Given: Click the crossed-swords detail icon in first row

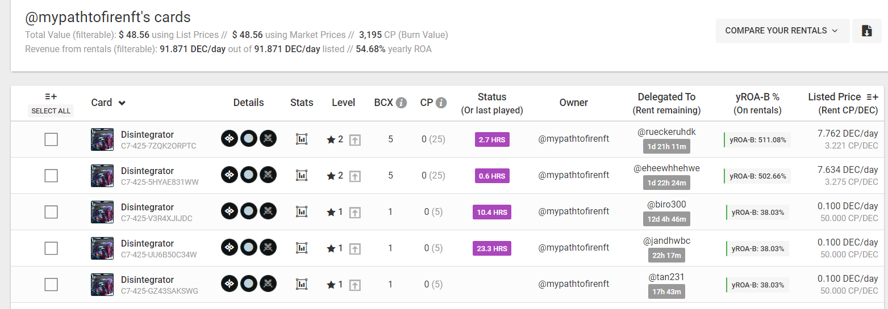Looking at the screenshot, I should (x=268, y=139).
